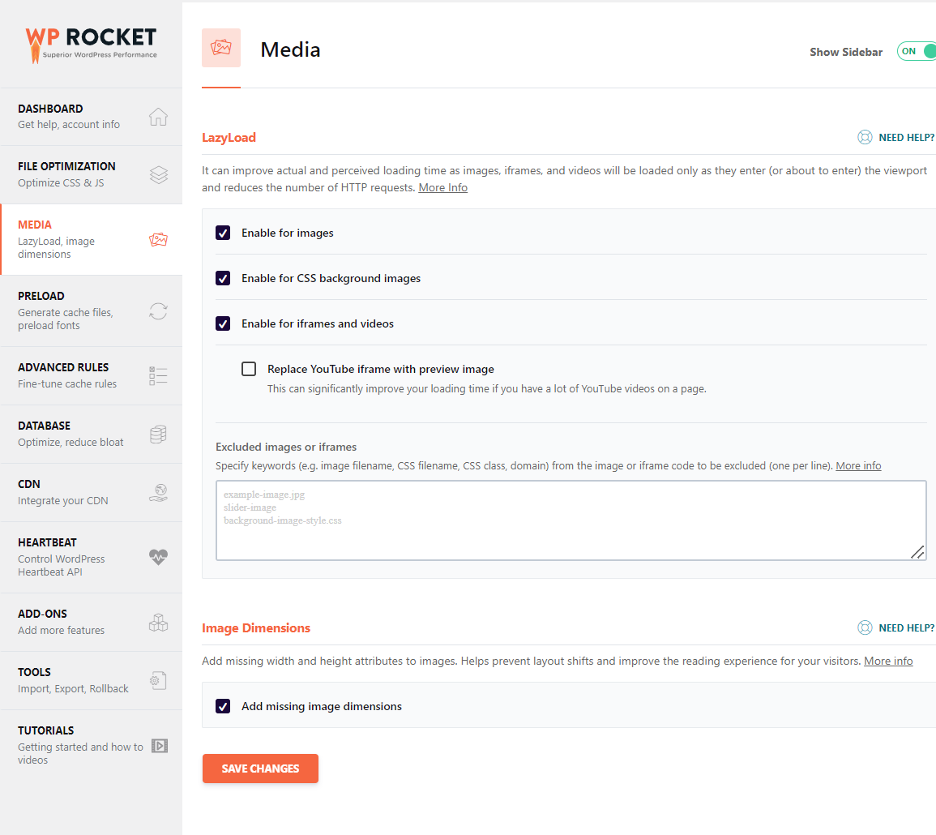
Task: Click the Media images icon in sidebar
Action: (158, 239)
